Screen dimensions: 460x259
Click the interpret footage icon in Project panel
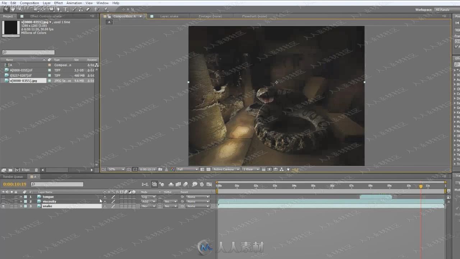[4, 170]
